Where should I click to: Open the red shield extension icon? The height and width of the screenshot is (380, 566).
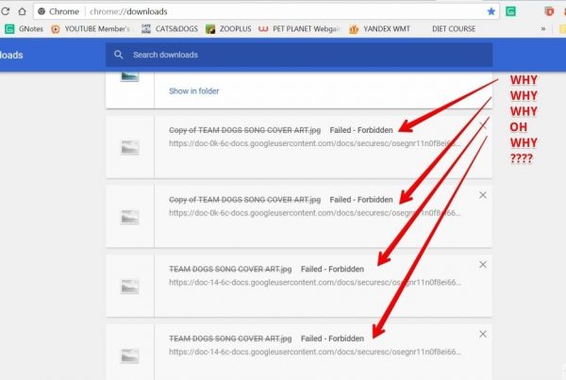coord(549,11)
